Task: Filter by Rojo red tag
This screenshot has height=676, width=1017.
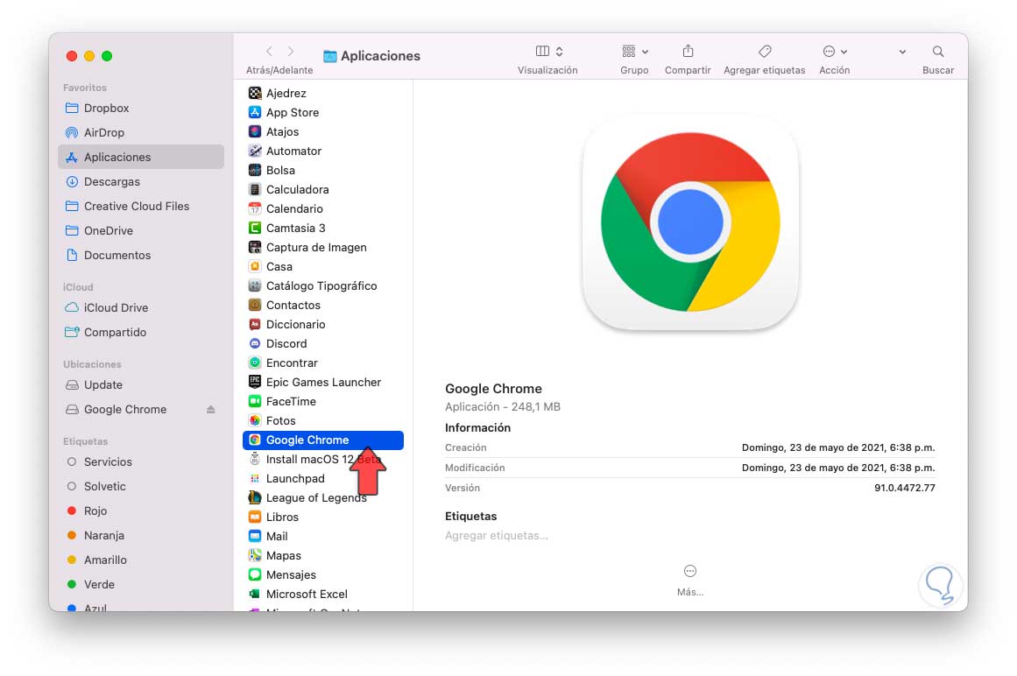Action: pyautogui.click(x=141, y=511)
